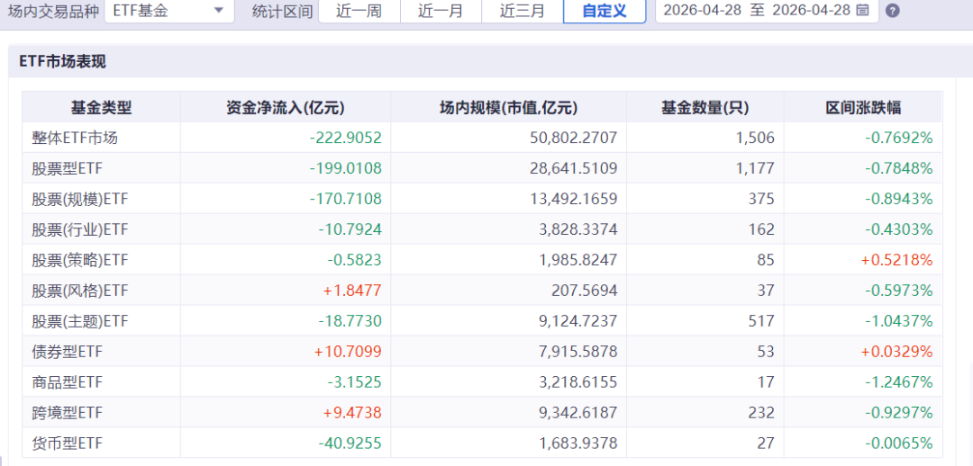Click the 股票(行业)ETF row label
This screenshot has height=466, width=973.
tap(80, 229)
